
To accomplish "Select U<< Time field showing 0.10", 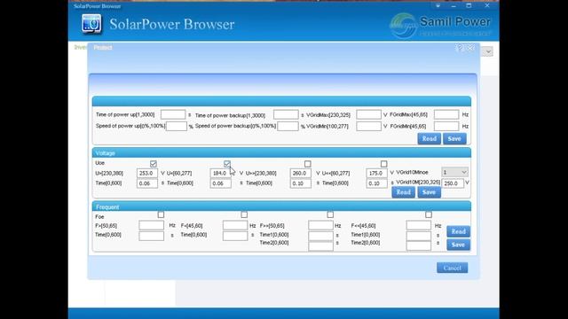I will point(376,183).
